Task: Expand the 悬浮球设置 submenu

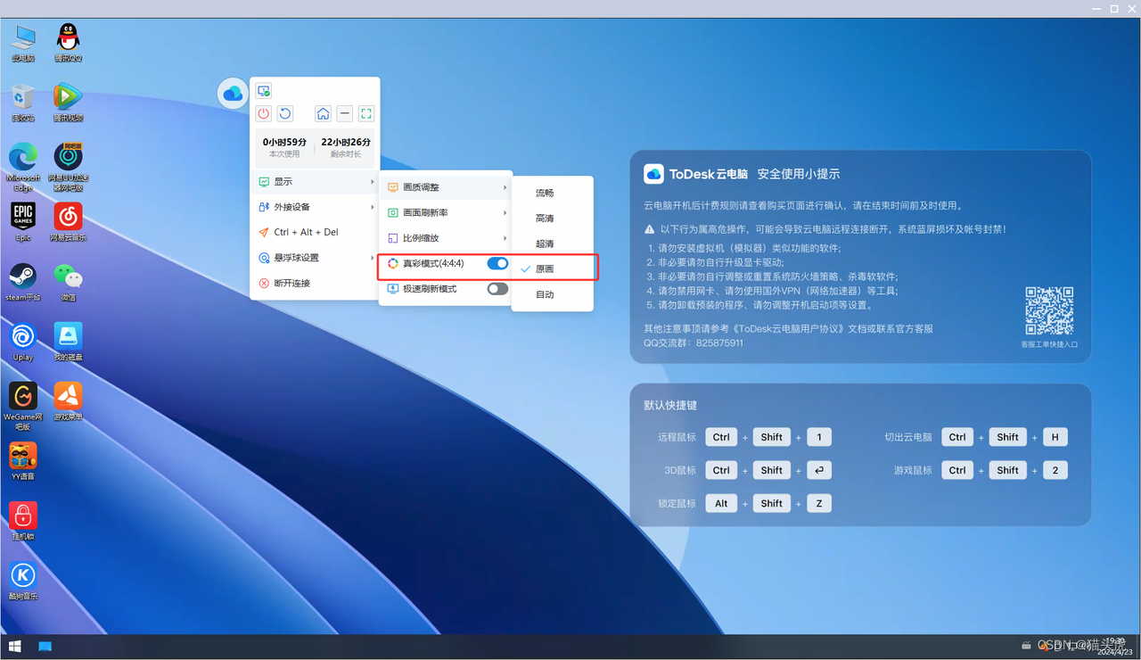Action: 316,258
